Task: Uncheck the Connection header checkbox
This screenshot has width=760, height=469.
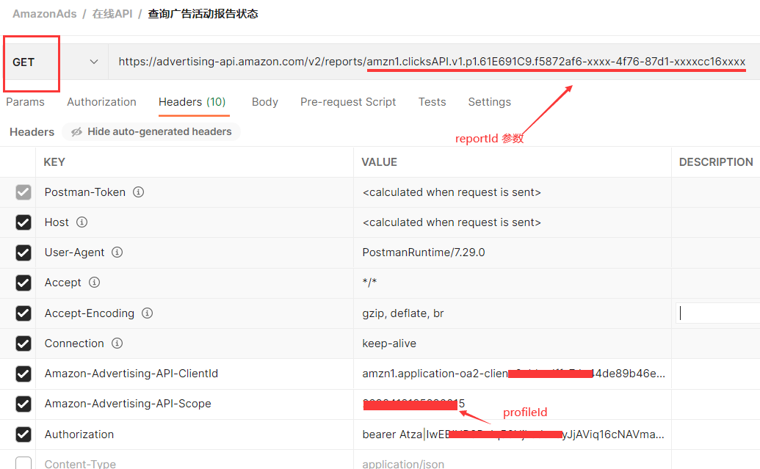Action: (x=23, y=343)
